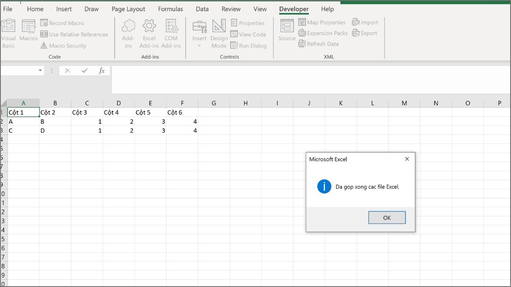Select the cell with value D
Viewport: 511px width, 287px height.
tap(55, 131)
